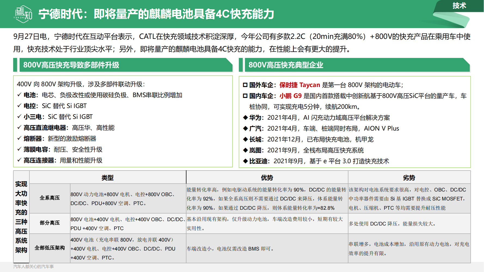Click the 华为 2021年4月 bullet line
Image resolution: width=484 pixels, height=272 pixels.
[316, 118]
